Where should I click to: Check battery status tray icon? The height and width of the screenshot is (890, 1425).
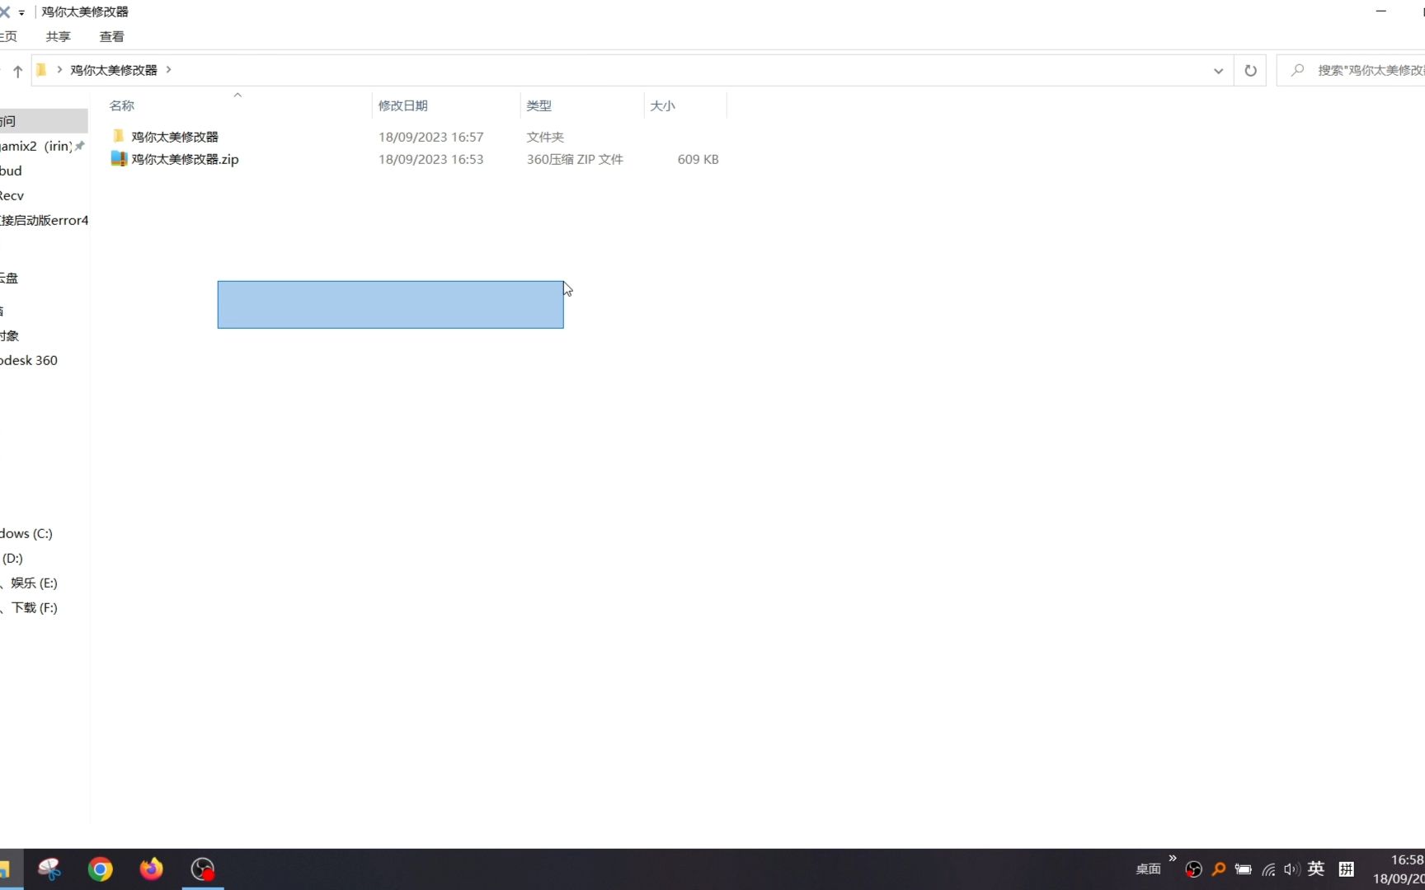(x=1243, y=869)
